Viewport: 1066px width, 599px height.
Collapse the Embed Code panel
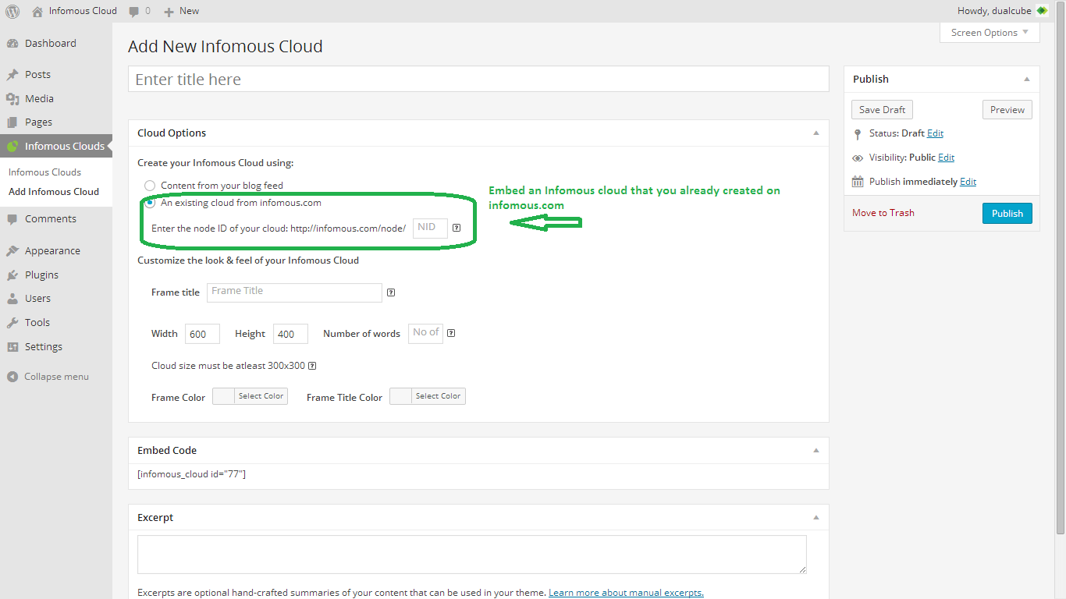(x=816, y=451)
